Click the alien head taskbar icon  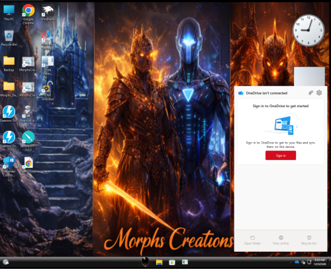click(x=145, y=262)
